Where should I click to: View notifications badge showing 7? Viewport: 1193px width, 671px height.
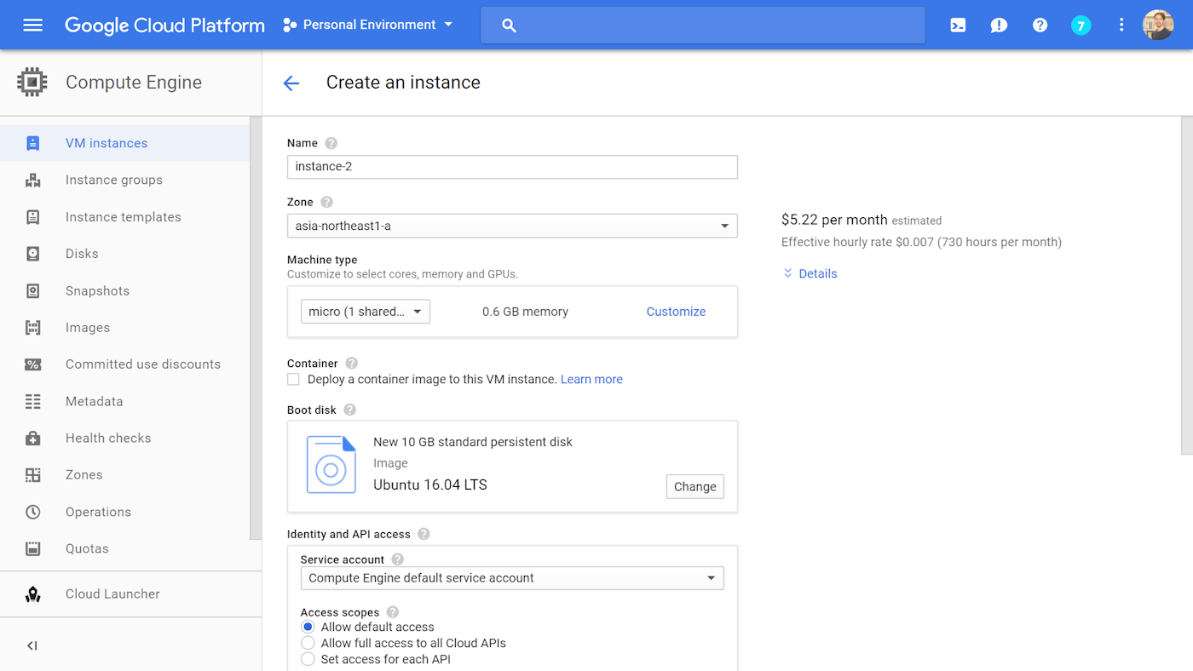tap(1081, 26)
